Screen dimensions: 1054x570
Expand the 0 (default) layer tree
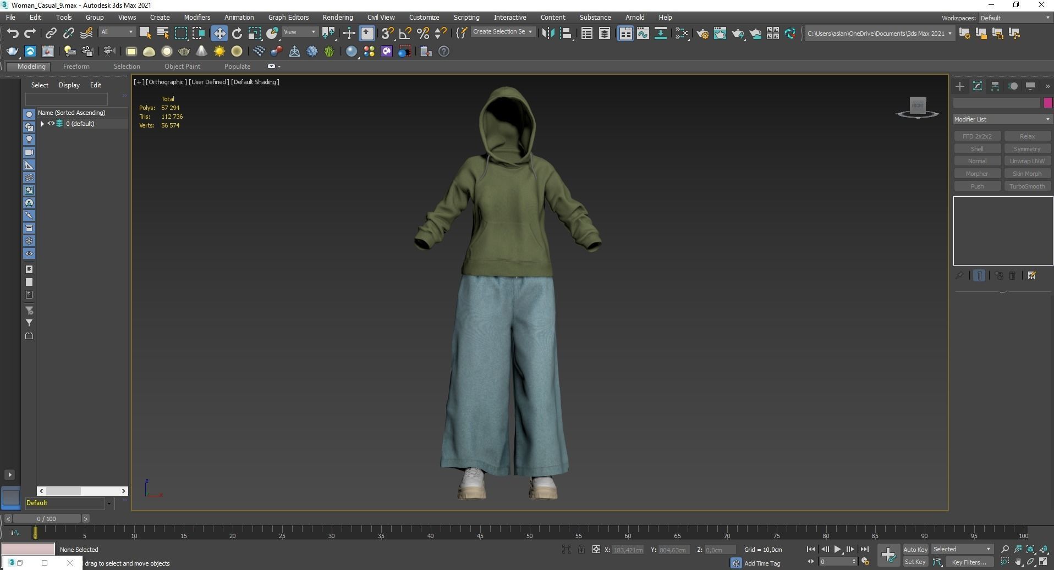tap(42, 124)
